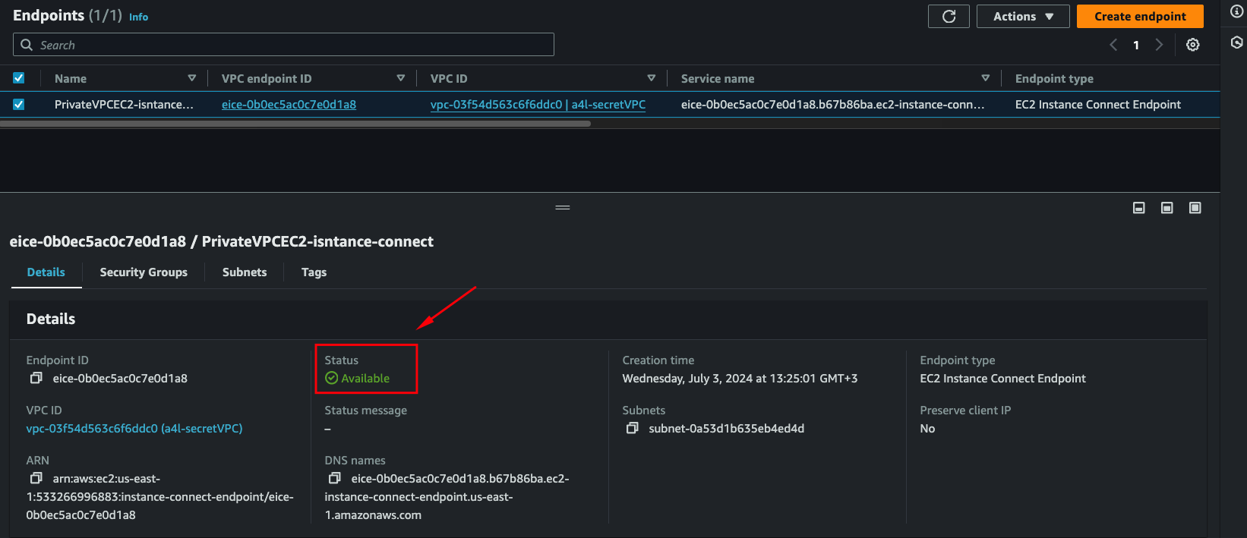Copy the Endpoint ID with copy icon

pyautogui.click(x=36, y=378)
